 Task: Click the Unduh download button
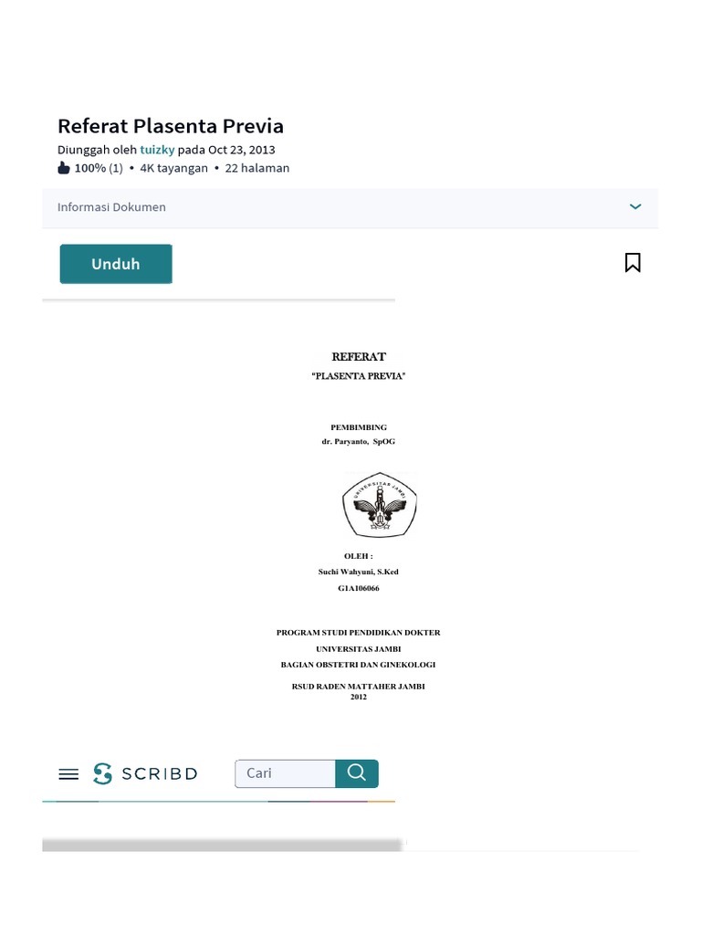click(116, 264)
